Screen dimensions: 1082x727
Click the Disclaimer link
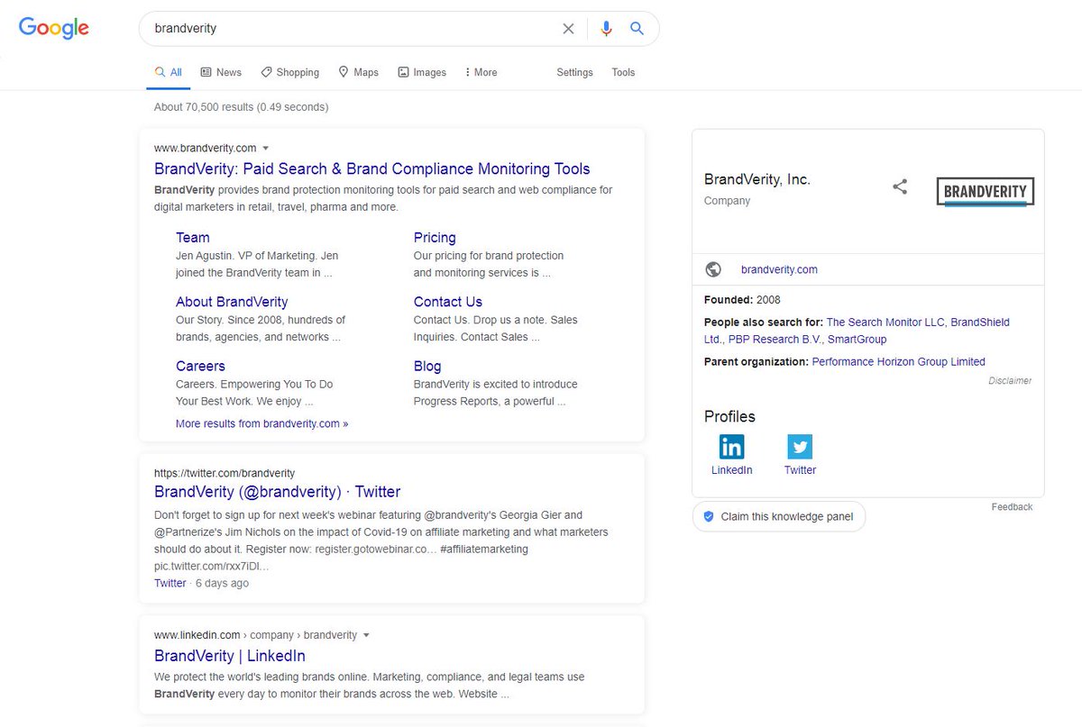click(1010, 381)
